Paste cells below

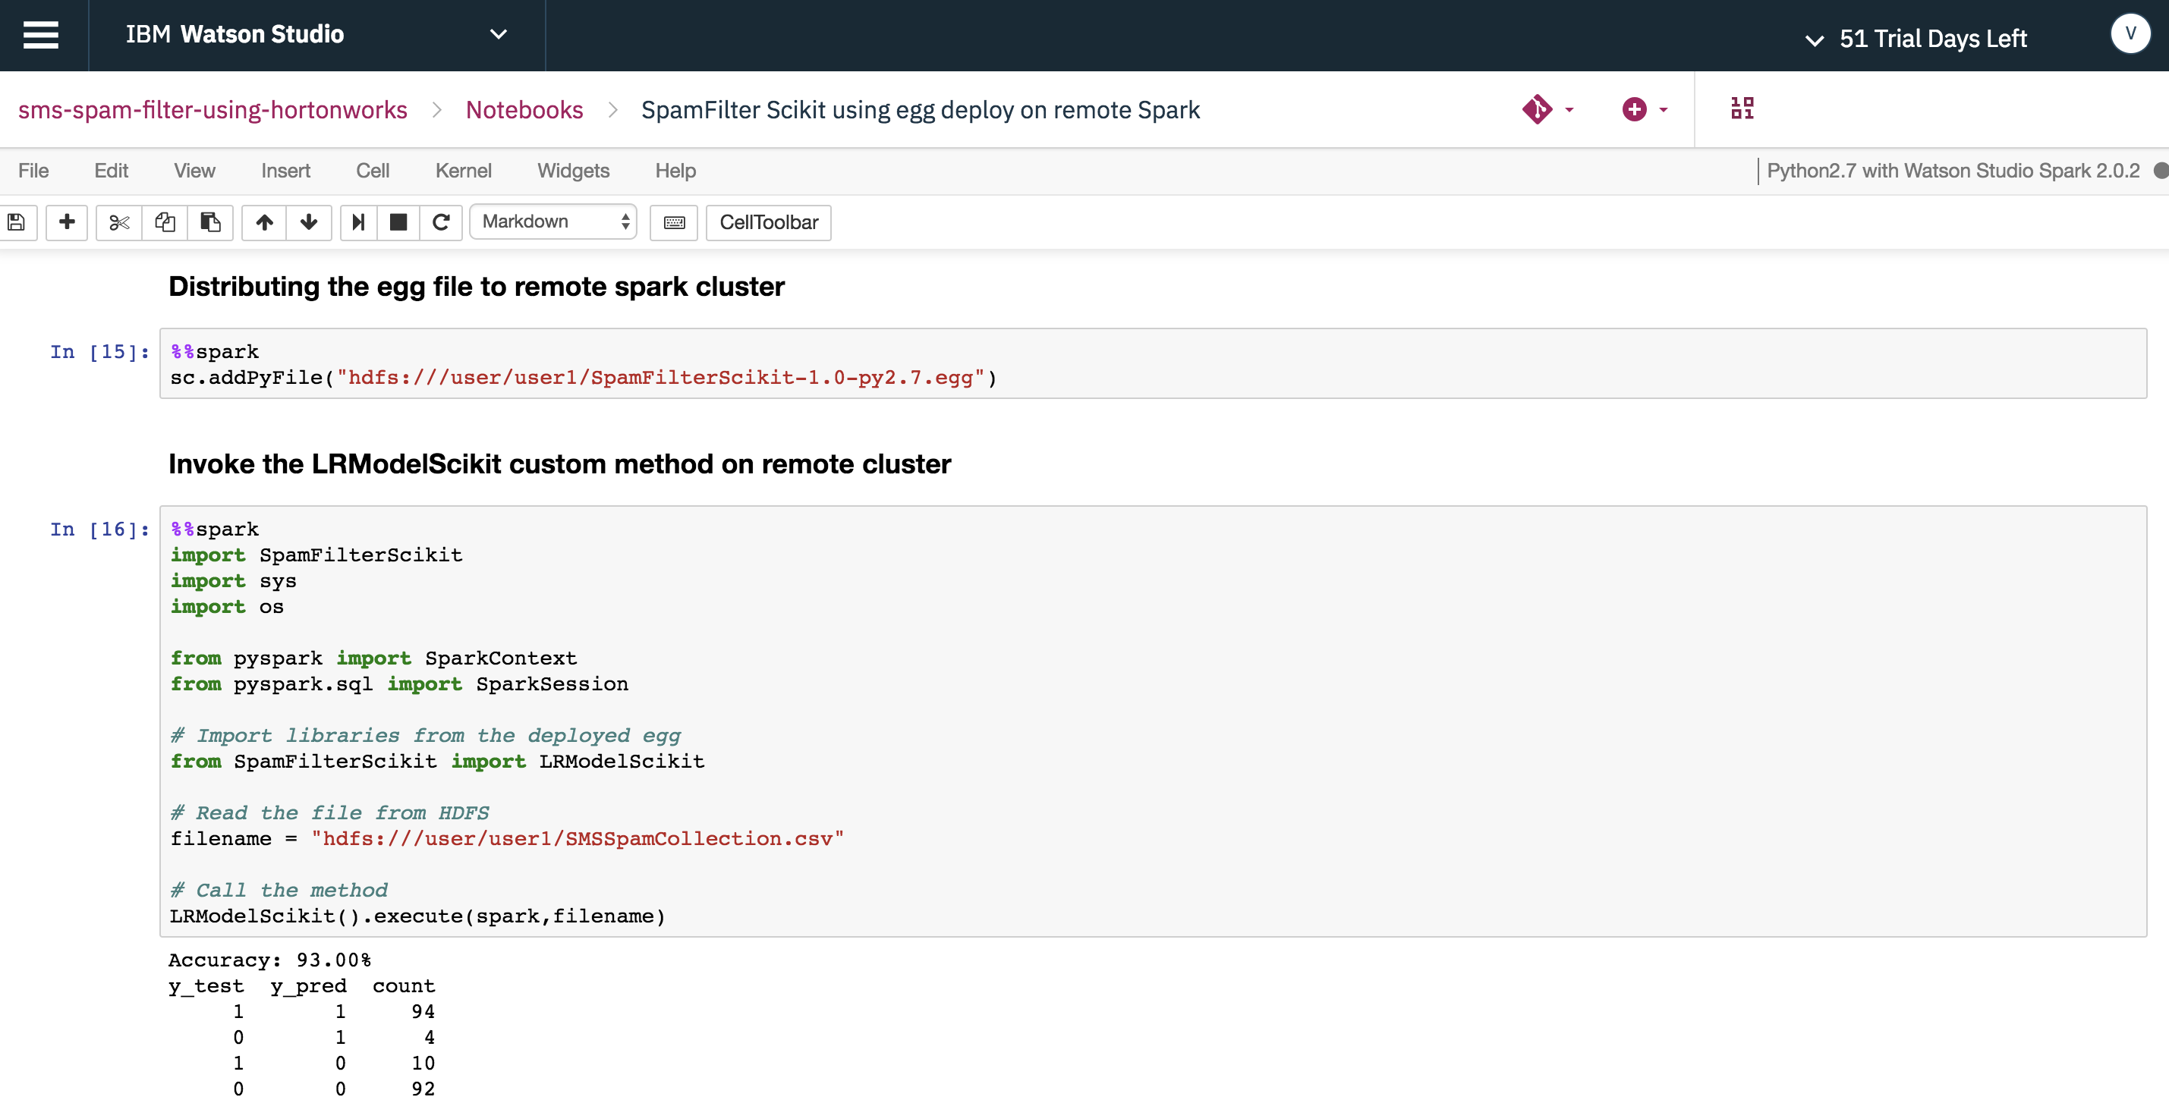tap(209, 222)
